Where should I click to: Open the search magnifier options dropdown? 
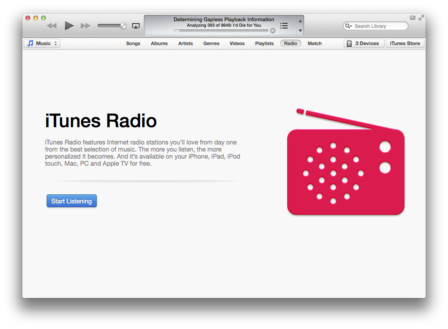[x=348, y=26]
